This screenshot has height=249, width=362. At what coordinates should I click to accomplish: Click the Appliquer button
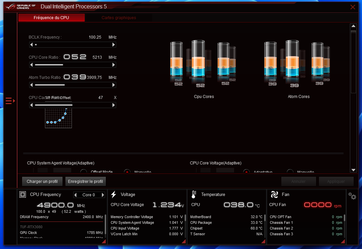point(336,182)
